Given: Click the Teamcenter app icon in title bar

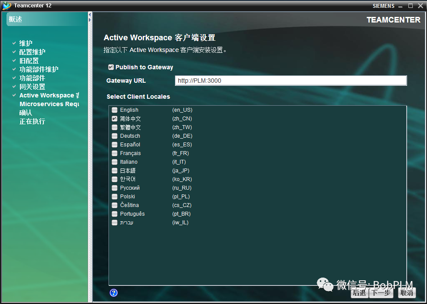Looking at the screenshot, I should [x=7, y=6].
